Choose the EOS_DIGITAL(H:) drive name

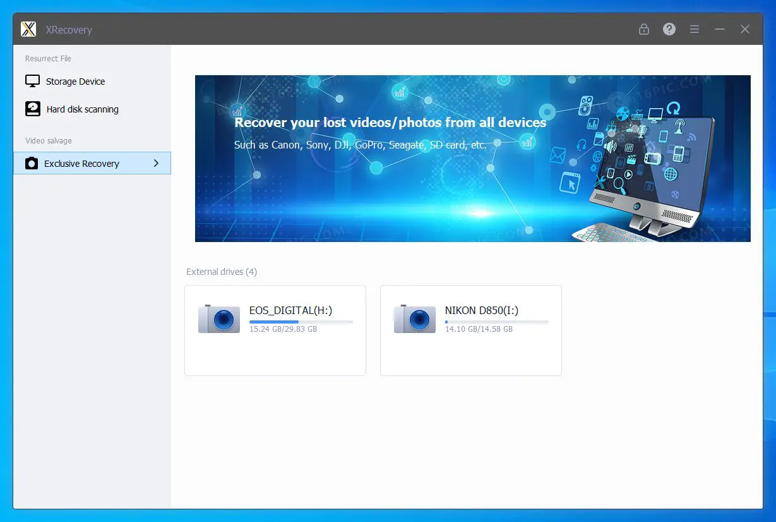coord(290,310)
